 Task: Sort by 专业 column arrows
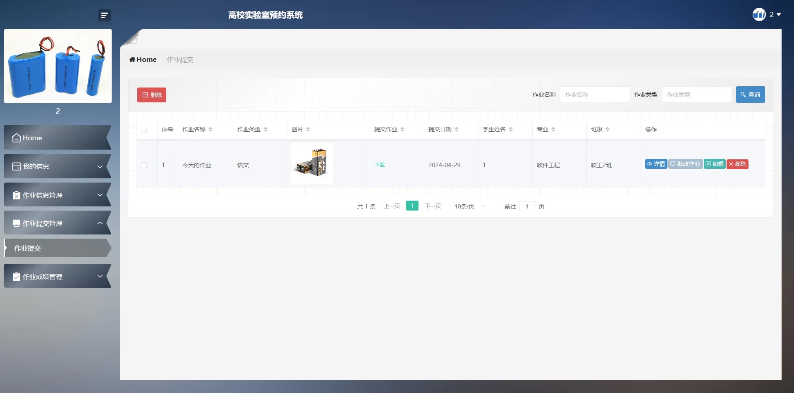coord(553,130)
